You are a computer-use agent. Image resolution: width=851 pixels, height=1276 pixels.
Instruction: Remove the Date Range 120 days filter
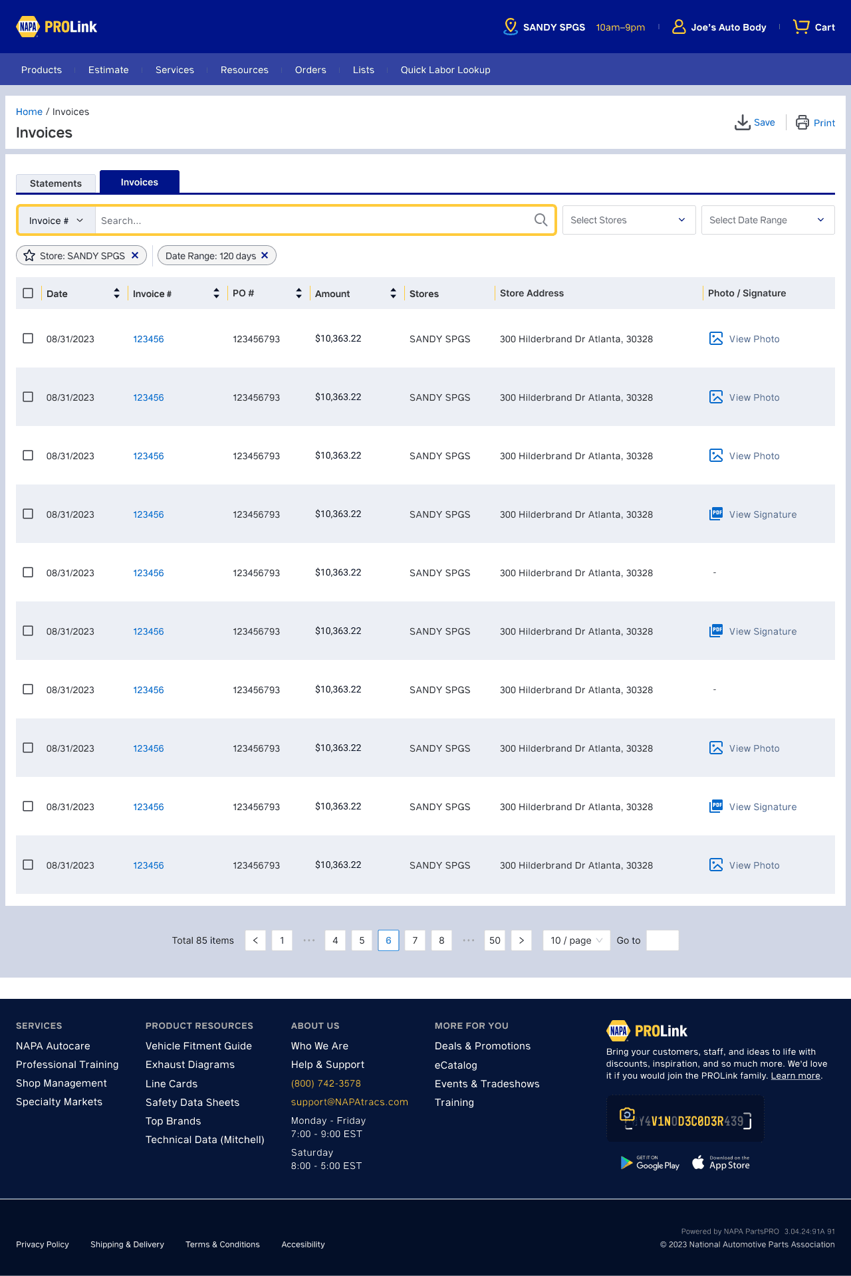point(265,255)
